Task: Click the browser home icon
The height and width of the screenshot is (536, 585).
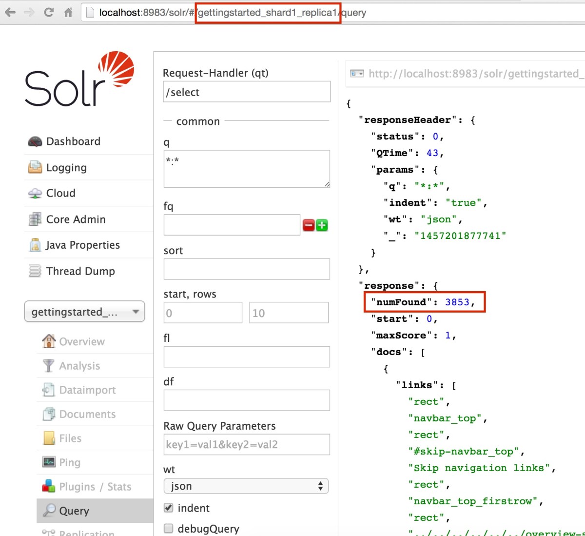Action: point(68,12)
